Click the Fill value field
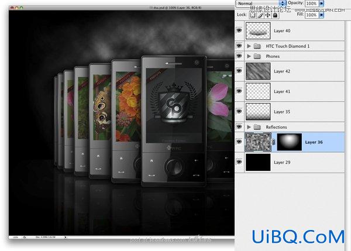This screenshot has height=251, width=351. click(312, 15)
